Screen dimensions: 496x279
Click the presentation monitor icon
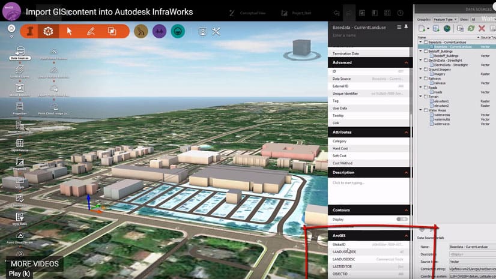(x=202, y=31)
